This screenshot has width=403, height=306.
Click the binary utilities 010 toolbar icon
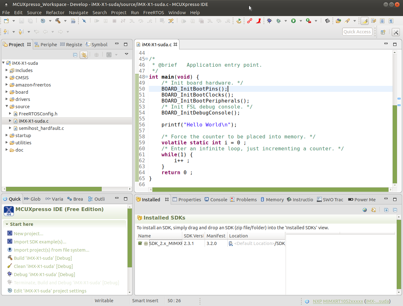click(x=73, y=21)
